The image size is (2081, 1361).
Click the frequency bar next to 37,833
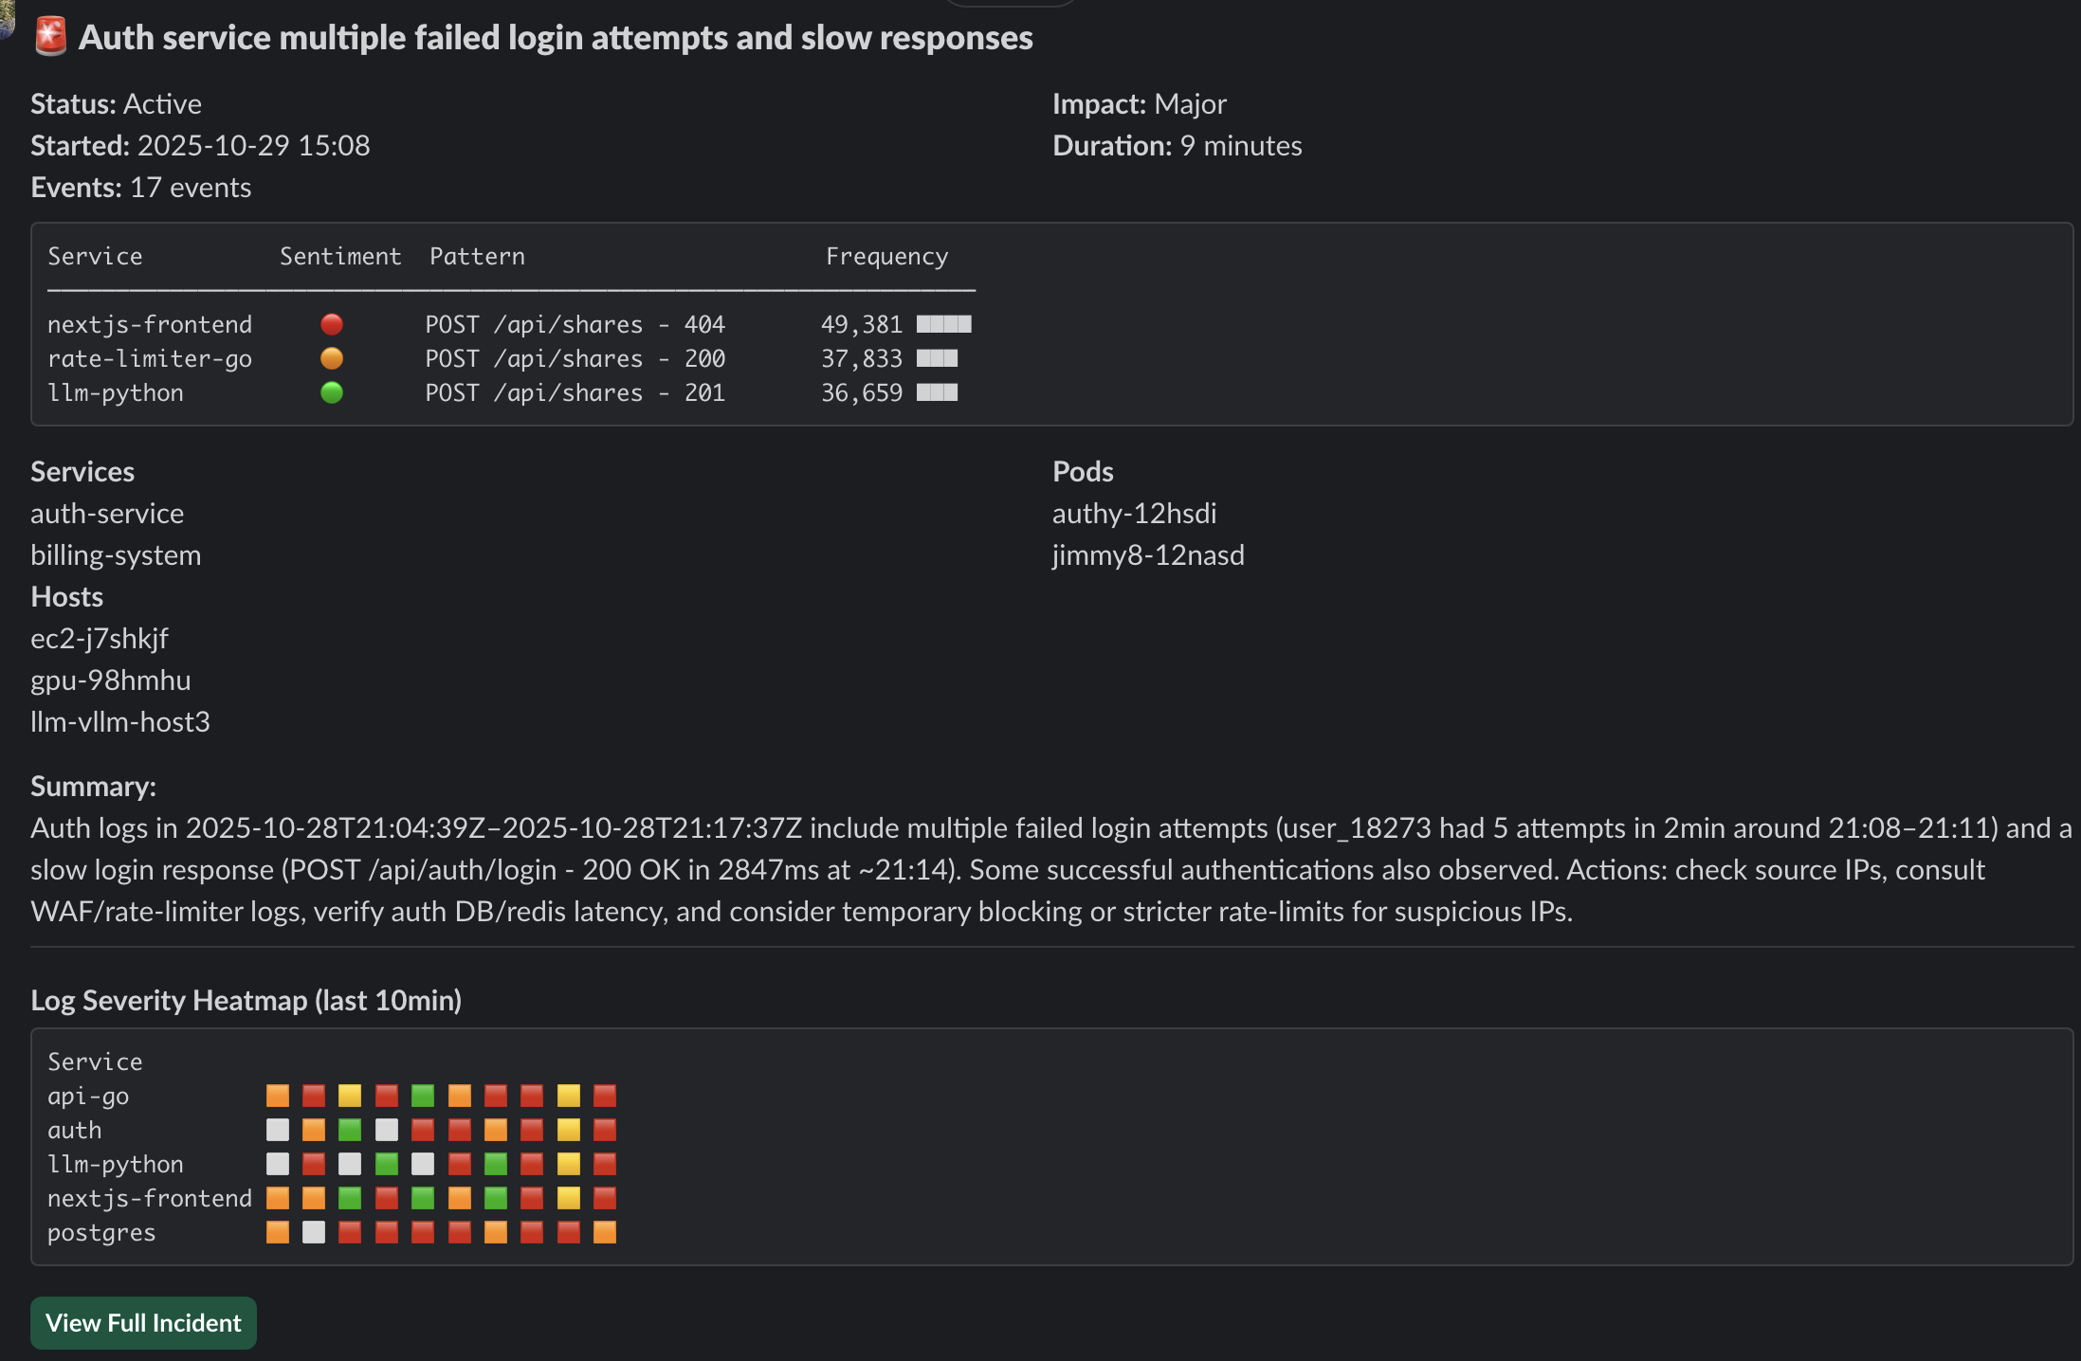pyautogui.click(x=937, y=359)
